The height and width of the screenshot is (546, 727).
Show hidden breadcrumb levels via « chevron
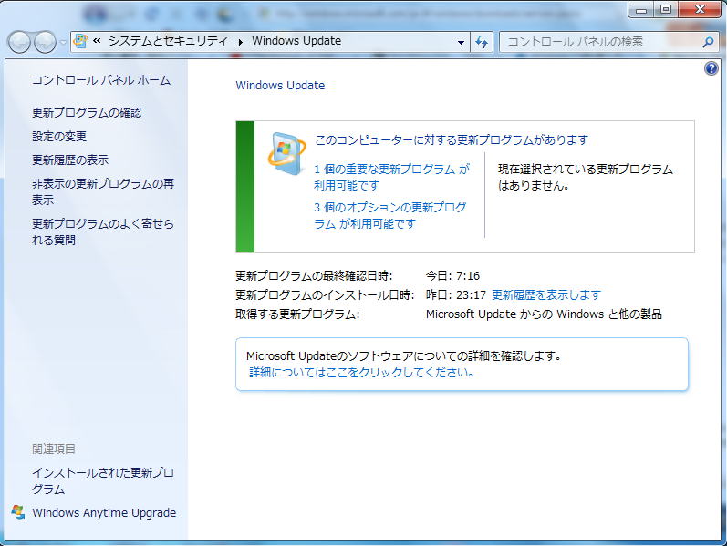(x=97, y=41)
